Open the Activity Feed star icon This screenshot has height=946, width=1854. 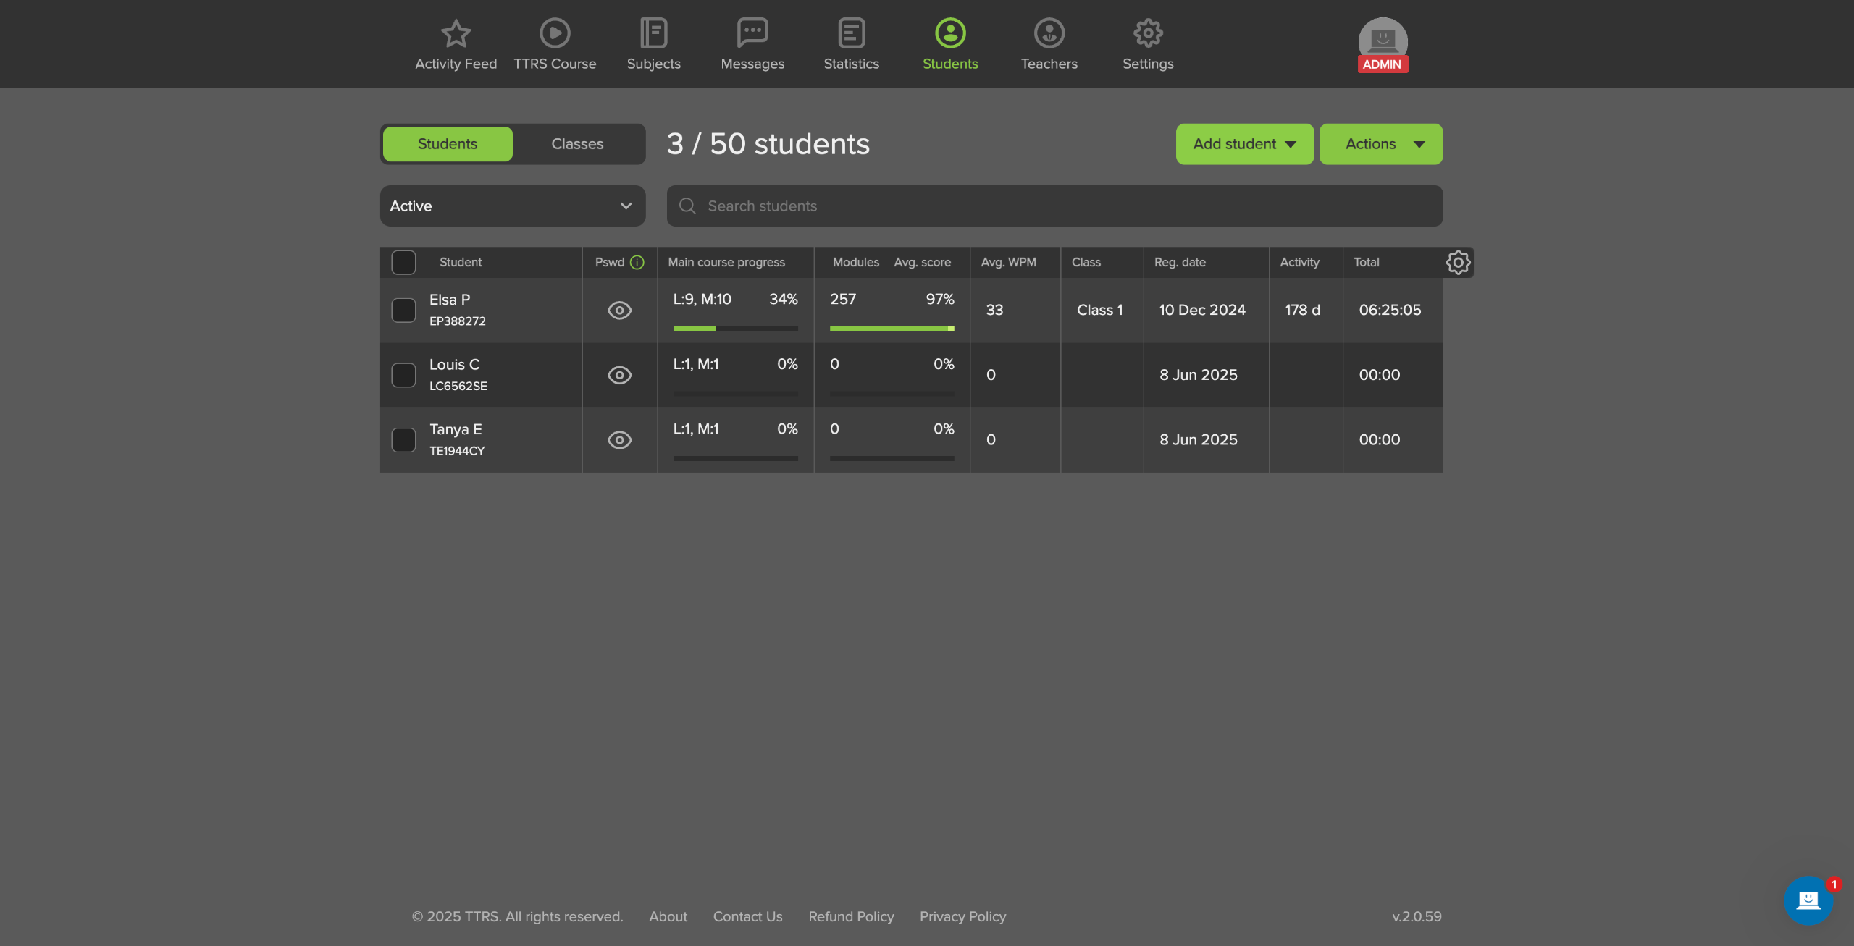pyautogui.click(x=456, y=33)
